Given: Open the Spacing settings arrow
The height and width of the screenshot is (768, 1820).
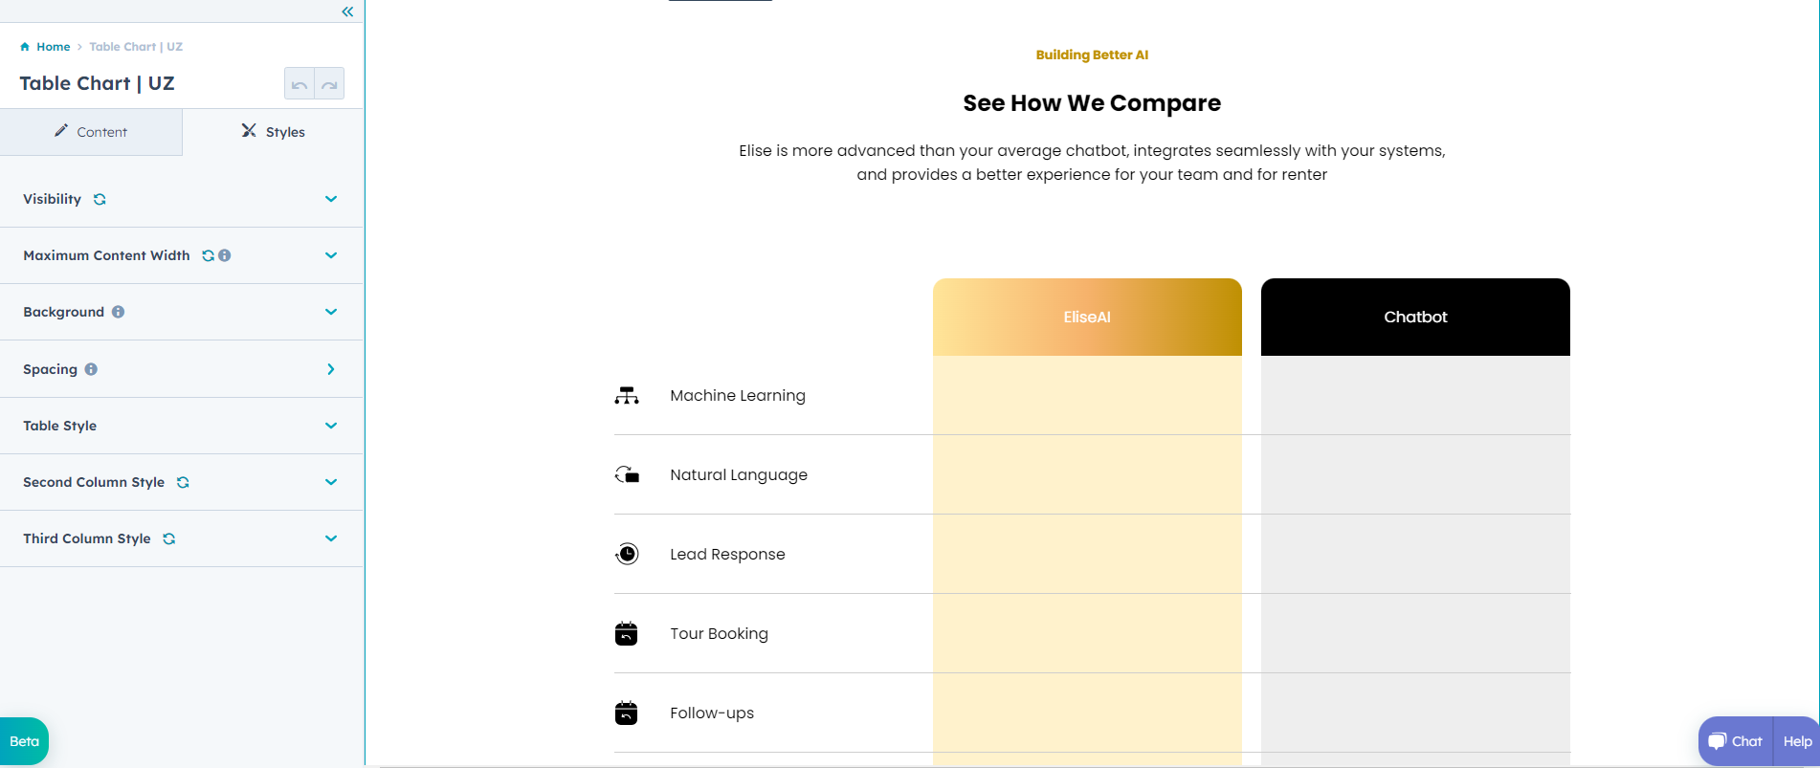Looking at the screenshot, I should point(331,369).
